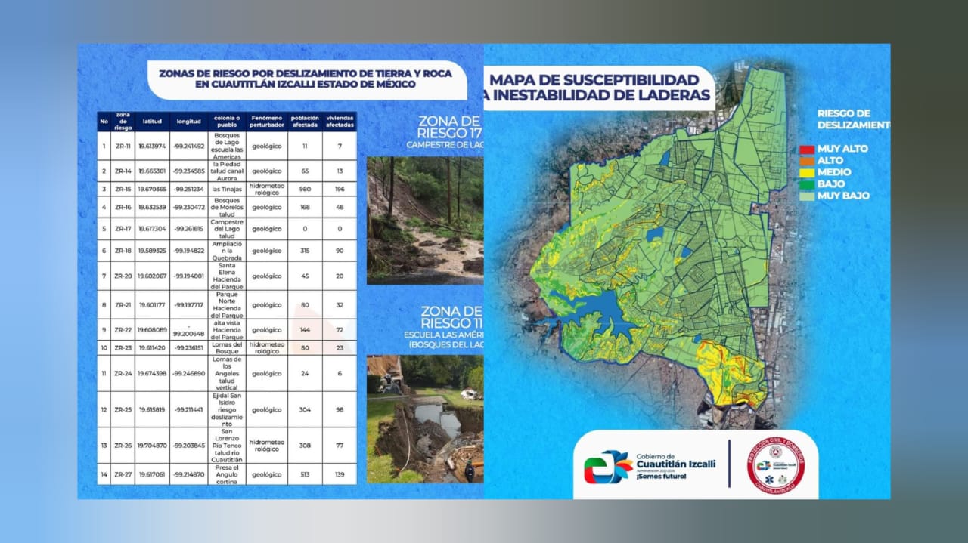This screenshot has height=543, width=968.
Task: Click the latitude value '19.704870'
Action: pos(152,446)
